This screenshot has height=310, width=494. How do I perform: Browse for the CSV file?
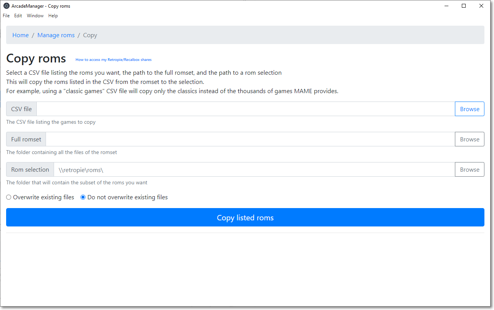[x=469, y=109]
